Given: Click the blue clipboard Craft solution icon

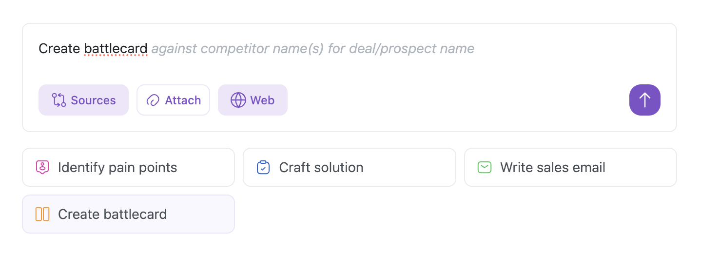Looking at the screenshot, I should [x=263, y=168].
